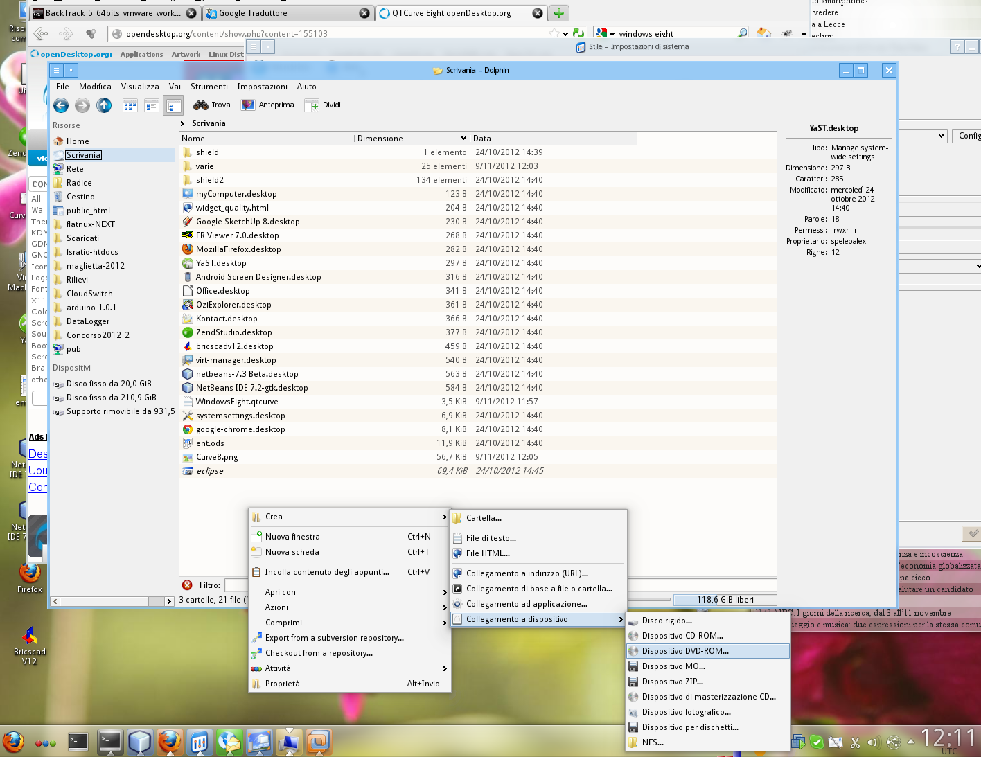Open Proprietà from context menu
This screenshot has height=757, width=981.
tap(350, 684)
